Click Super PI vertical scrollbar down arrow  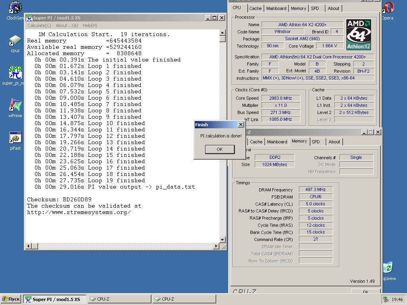tap(223, 239)
